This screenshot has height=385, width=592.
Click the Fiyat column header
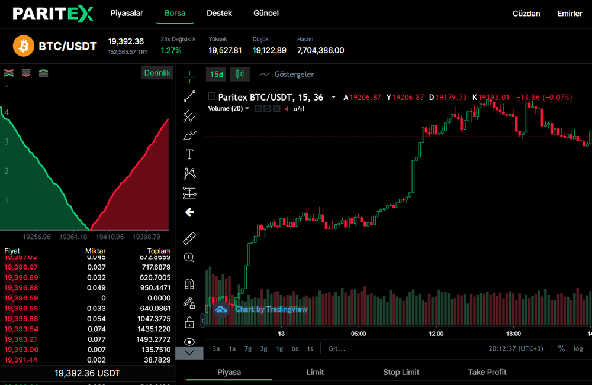point(12,251)
